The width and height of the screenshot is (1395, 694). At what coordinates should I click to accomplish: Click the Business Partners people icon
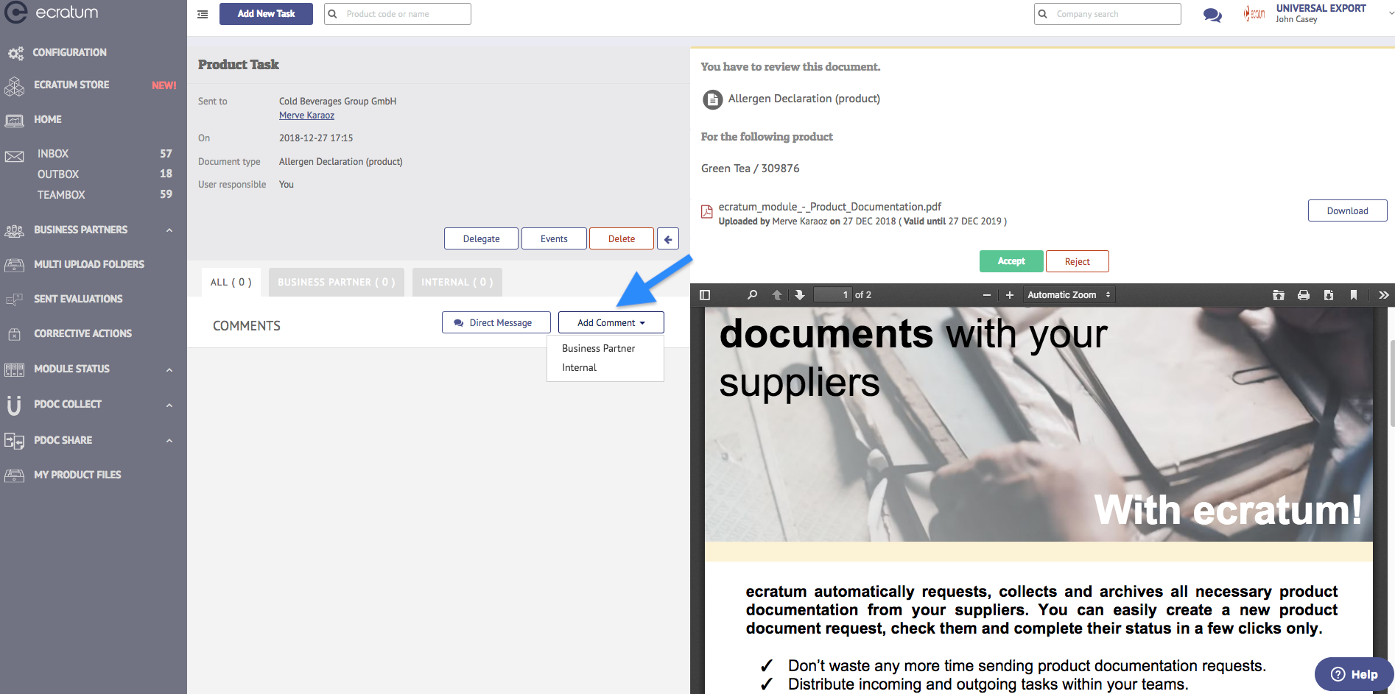coord(15,230)
